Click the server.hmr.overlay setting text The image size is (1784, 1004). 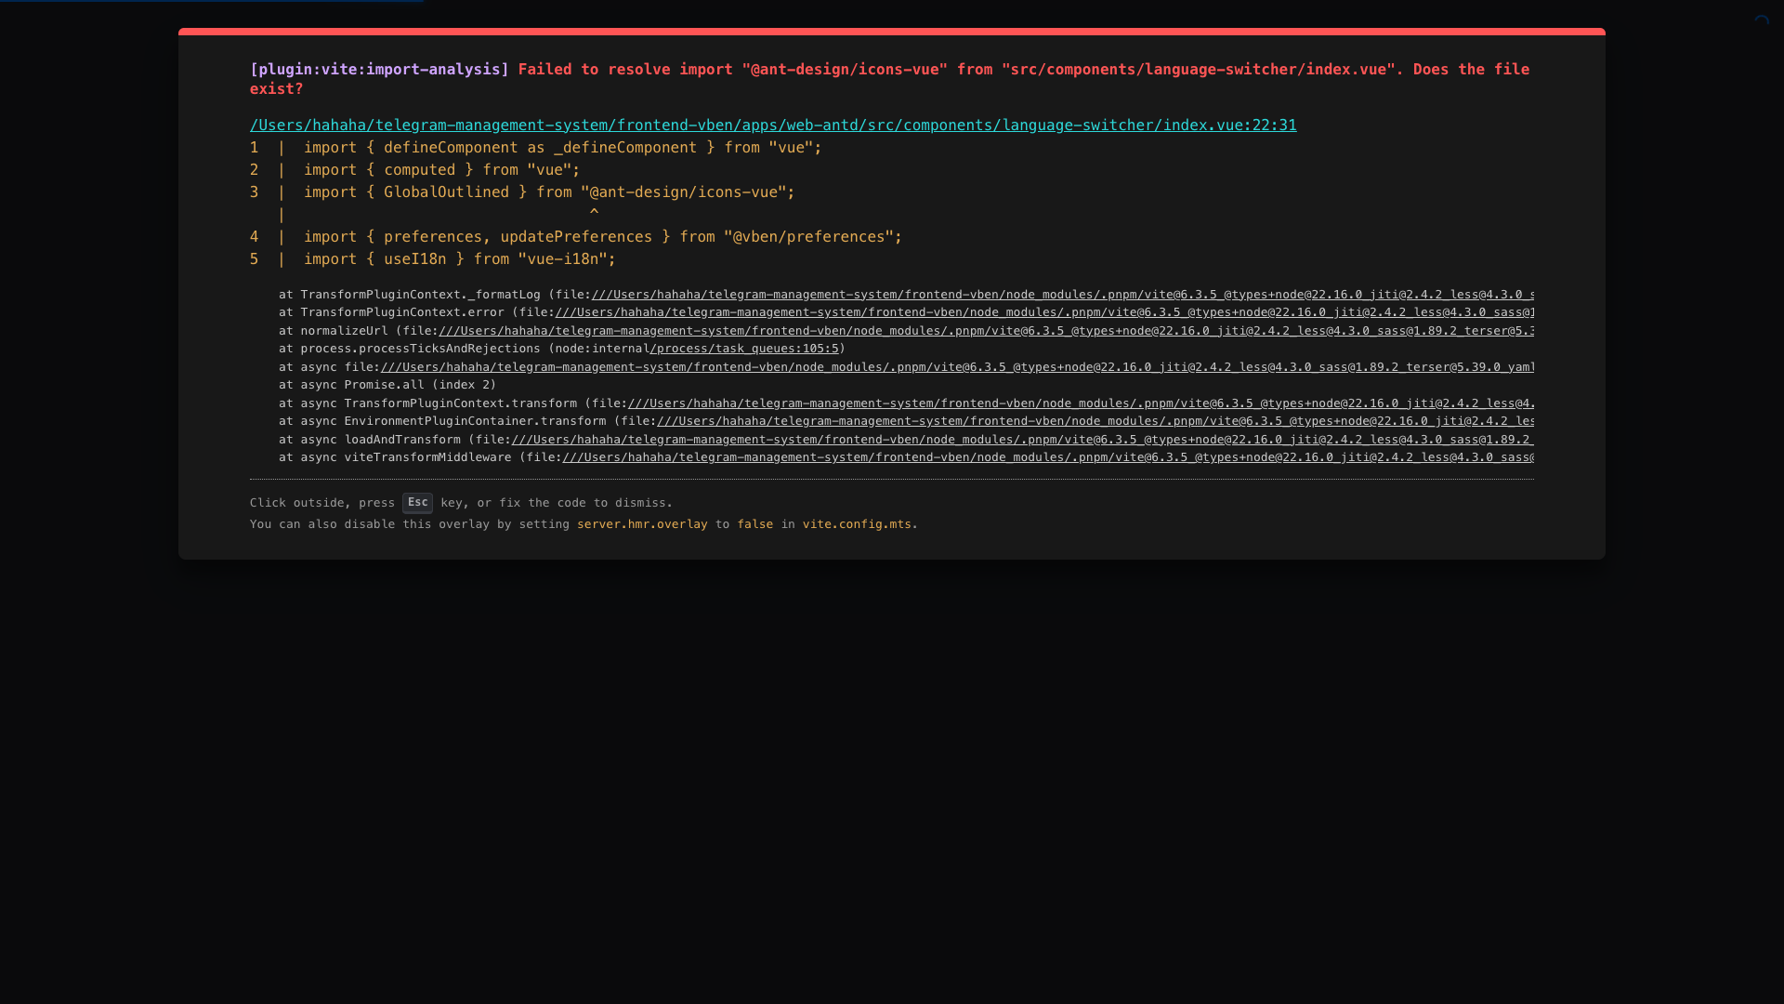point(642,524)
